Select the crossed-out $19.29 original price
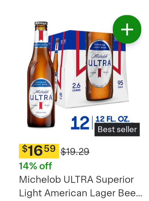The image size is (149, 201). click(x=75, y=151)
